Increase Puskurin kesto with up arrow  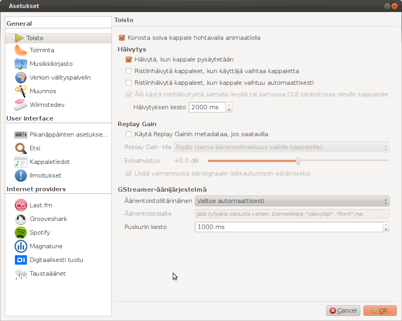point(386,225)
